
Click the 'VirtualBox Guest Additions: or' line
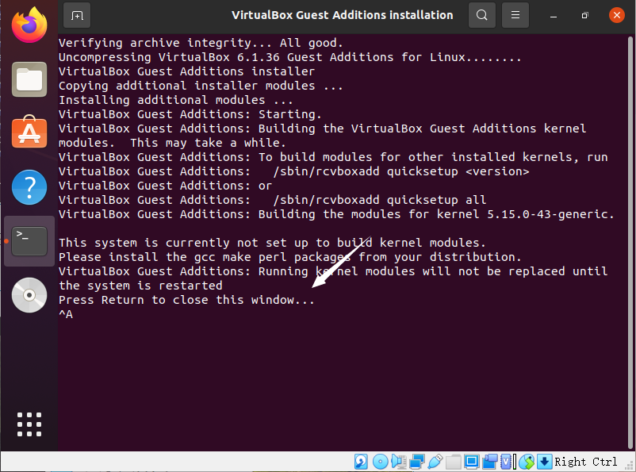point(165,186)
